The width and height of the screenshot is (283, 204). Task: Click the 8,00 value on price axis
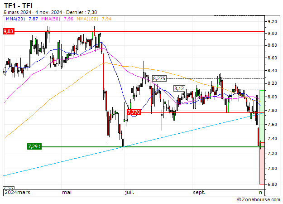(272, 97)
